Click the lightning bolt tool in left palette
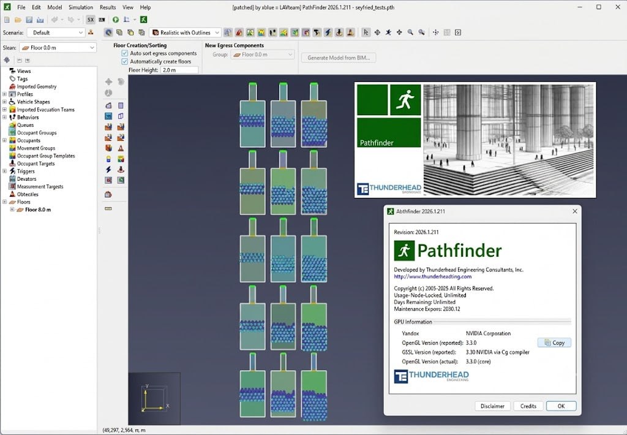The image size is (627, 435). coord(108,169)
